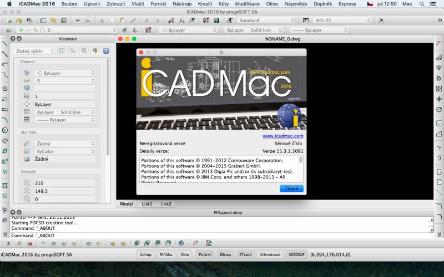Click the Quick Select icon in Vlastnosti panel

(x=95, y=51)
